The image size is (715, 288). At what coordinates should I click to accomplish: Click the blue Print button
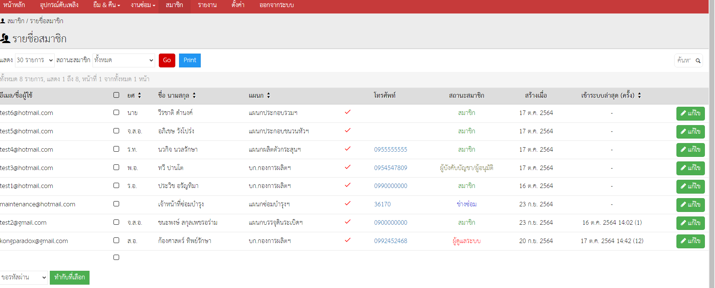(x=190, y=60)
